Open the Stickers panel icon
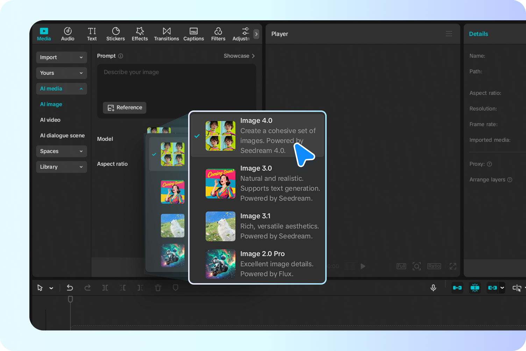Image resolution: width=526 pixels, height=351 pixels. coord(115,34)
